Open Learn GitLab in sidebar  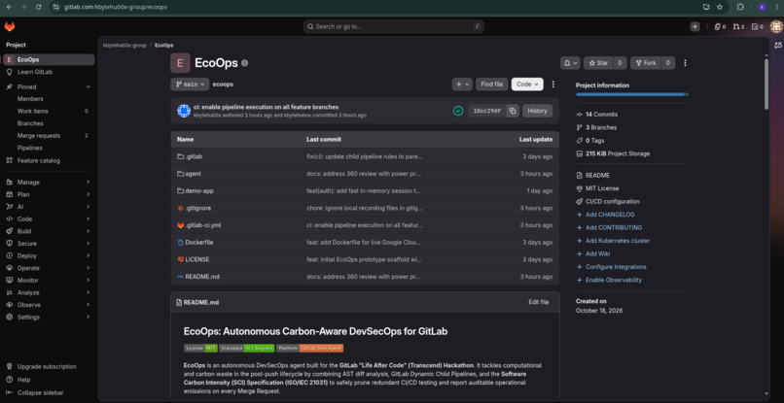(48, 72)
